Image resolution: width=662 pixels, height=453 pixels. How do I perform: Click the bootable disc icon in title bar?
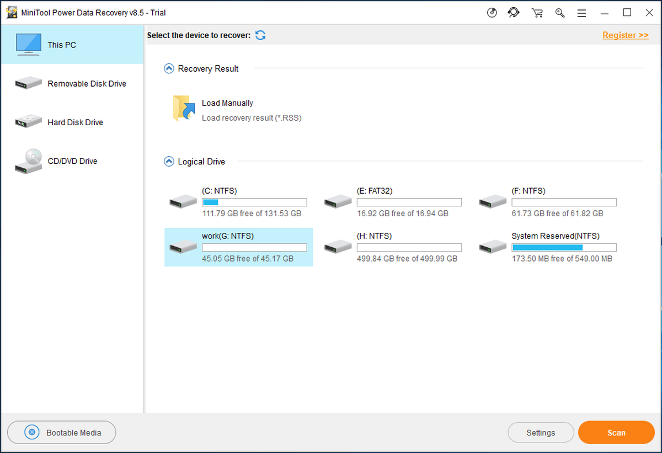492,13
